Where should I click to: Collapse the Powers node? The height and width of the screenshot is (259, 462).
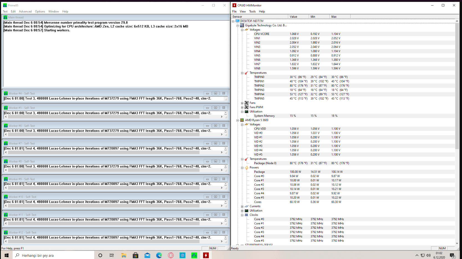[242, 168]
